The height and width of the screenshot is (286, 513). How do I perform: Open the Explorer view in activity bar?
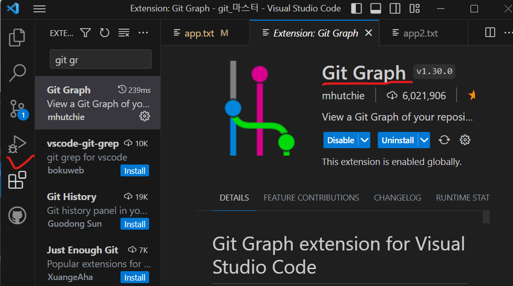point(17,38)
